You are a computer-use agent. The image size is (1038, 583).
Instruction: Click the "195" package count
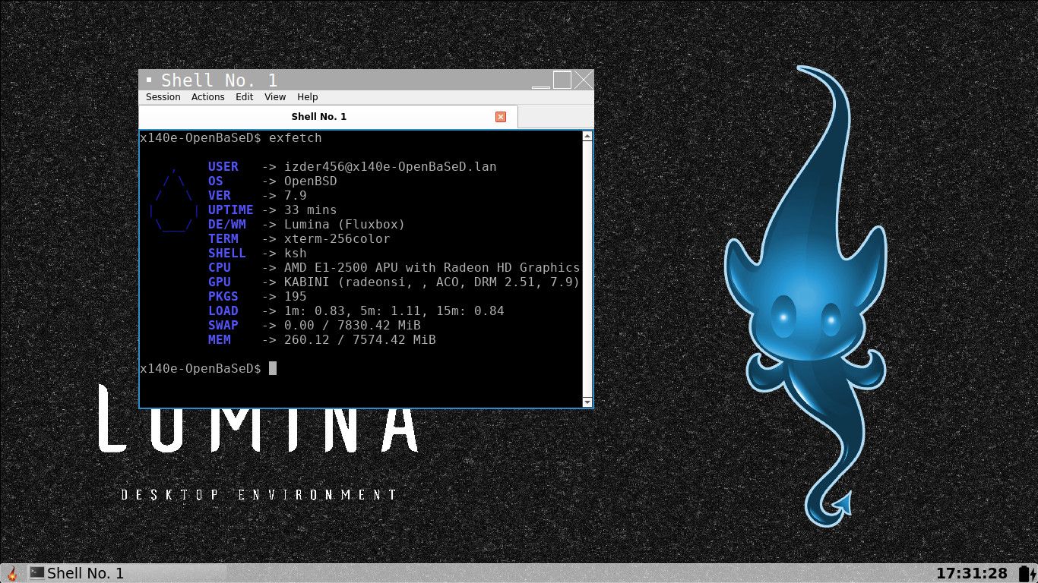coord(296,297)
